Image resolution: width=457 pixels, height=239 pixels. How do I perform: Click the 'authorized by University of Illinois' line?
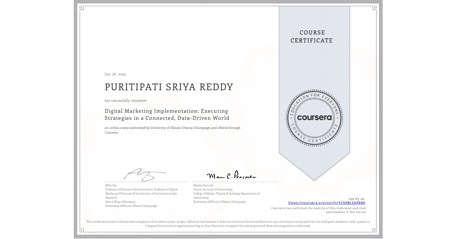(173, 130)
